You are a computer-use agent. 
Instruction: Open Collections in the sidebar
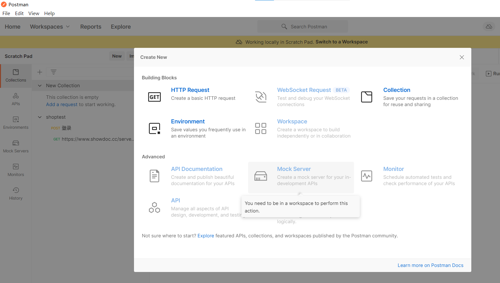[16, 76]
